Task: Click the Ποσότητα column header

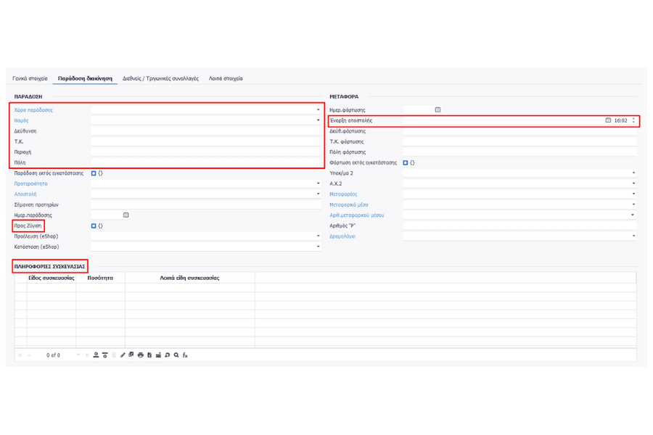Action: (100, 278)
